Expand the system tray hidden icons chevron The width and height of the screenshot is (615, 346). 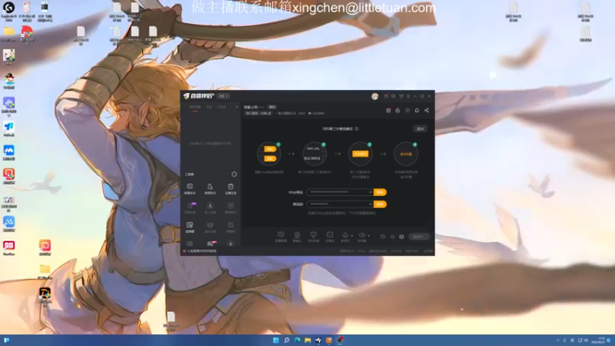(x=558, y=340)
